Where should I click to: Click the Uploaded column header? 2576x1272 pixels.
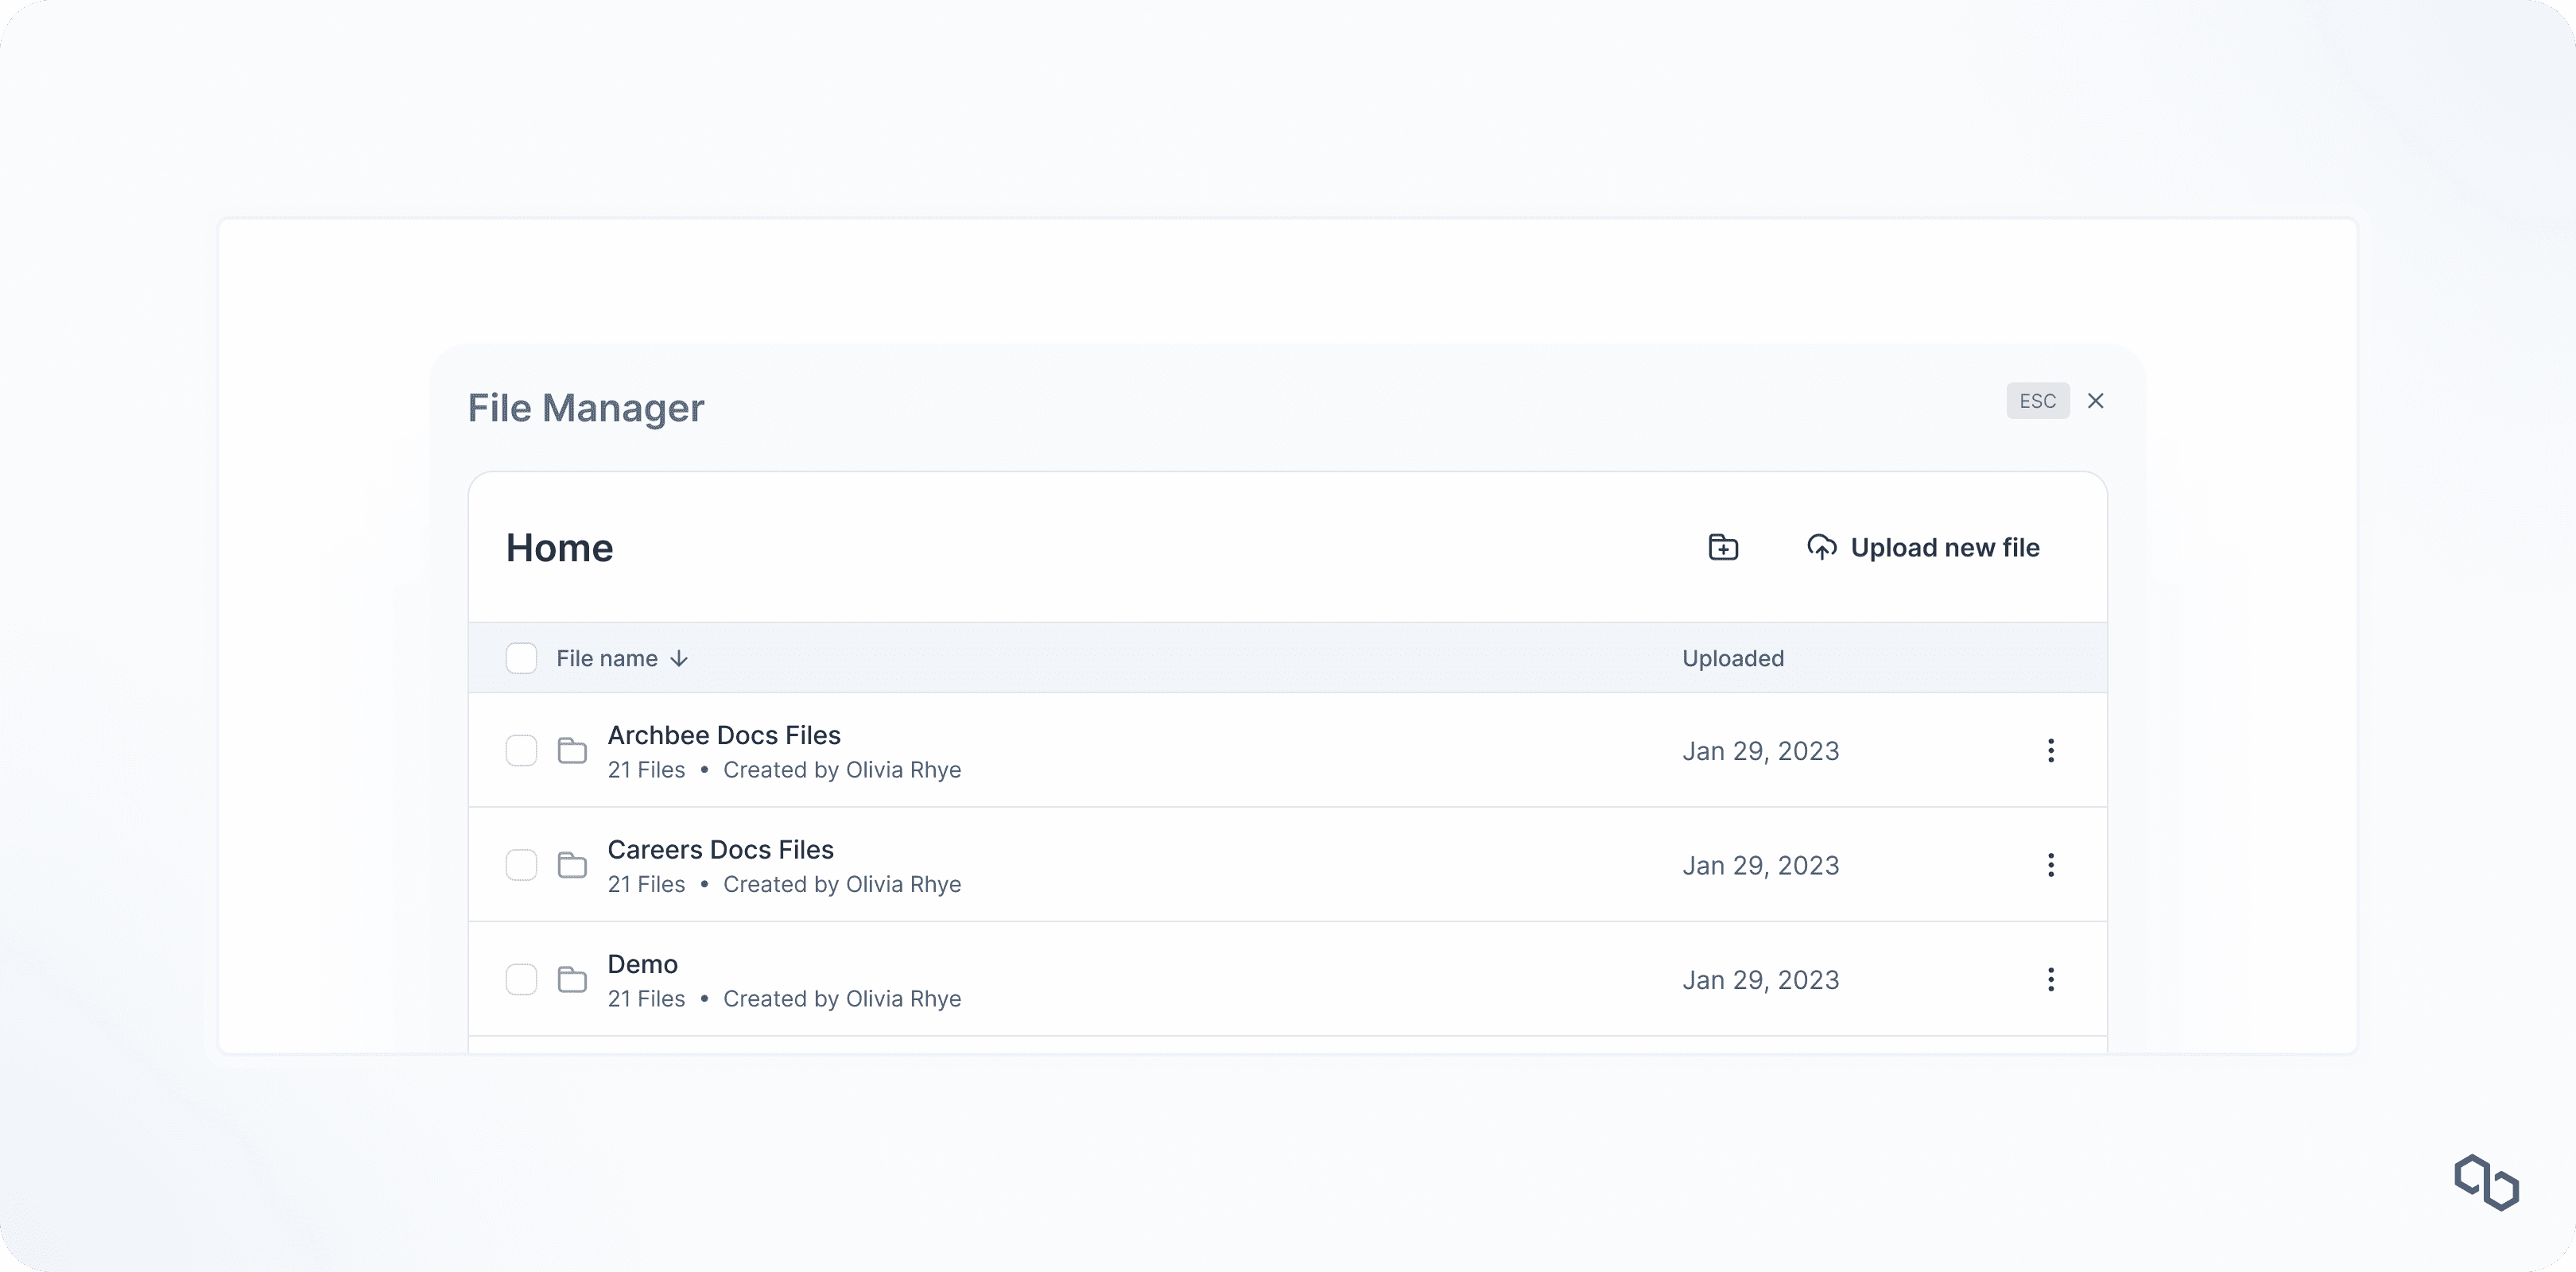(x=1732, y=658)
